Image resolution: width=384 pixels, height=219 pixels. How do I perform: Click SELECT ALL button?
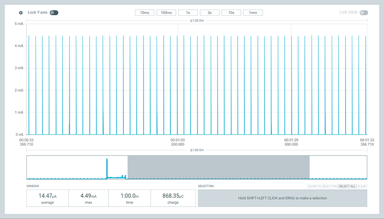pos(347,186)
